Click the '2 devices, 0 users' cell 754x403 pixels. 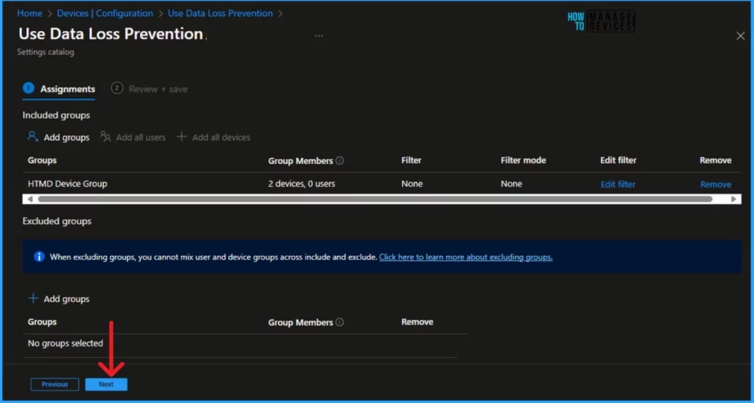click(x=301, y=184)
